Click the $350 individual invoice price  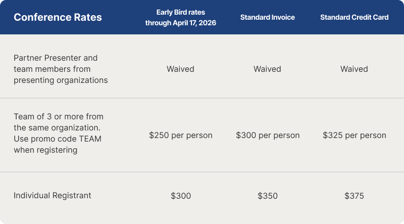point(267,196)
